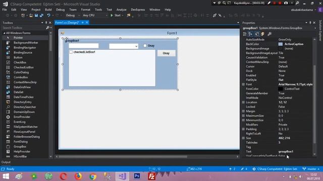Tick the checkedListBox1 item checkbox
This screenshot has width=323, height=181.
71,52
